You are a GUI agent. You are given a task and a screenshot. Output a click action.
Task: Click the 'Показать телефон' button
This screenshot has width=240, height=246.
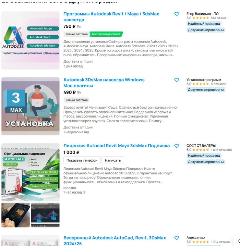click(x=82, y=160)
